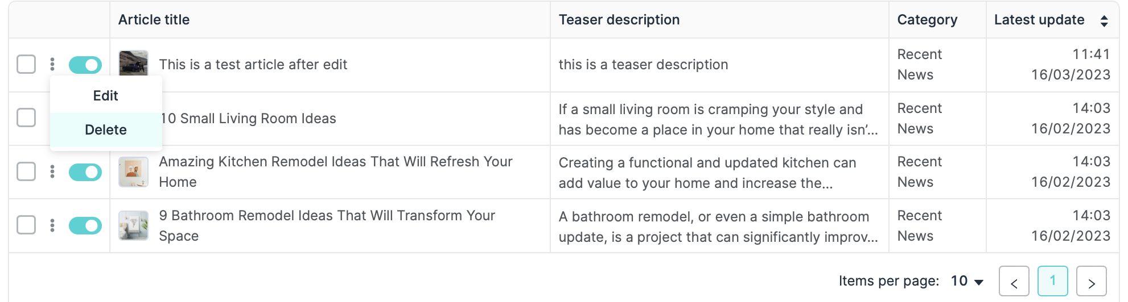
Task: Open kebab menu for Kitchen Remodel article
Action: [x=52, y=171]
